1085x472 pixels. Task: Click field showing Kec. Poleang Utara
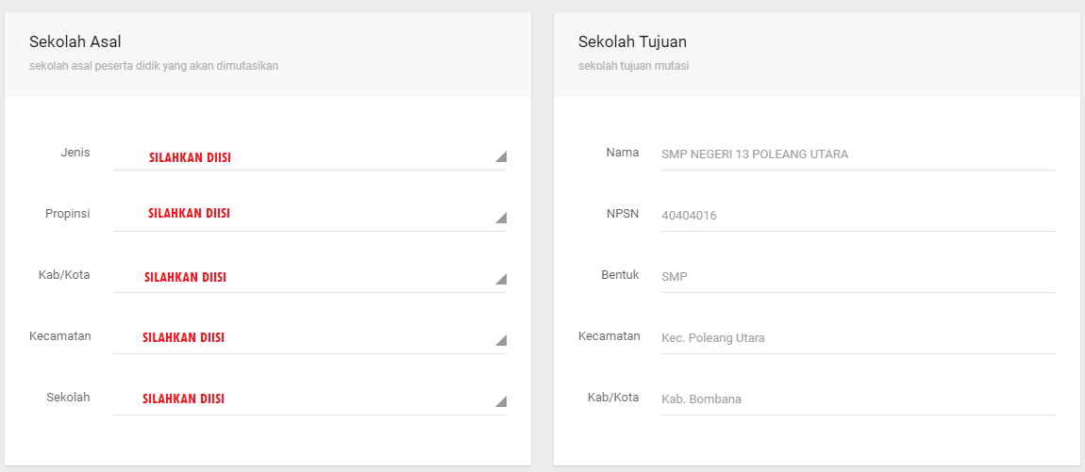point(858,338)
